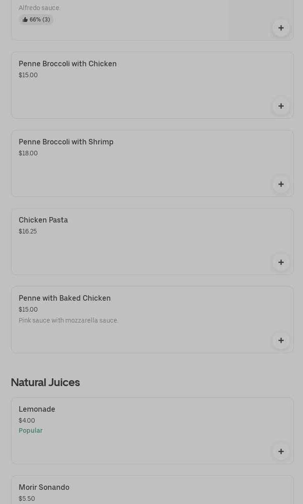Add Penne with Baked Chicken to cart
The image size is (303, 504).
coord(281,340)
